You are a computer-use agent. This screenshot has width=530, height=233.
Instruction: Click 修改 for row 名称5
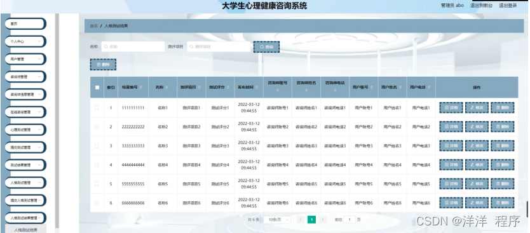(477, 184)
